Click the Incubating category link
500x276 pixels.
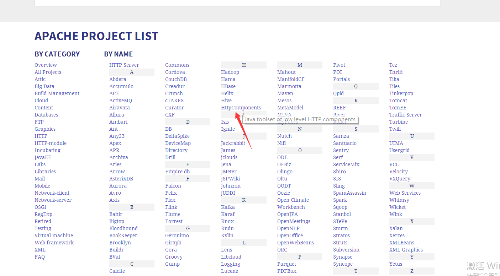point(47,150)
